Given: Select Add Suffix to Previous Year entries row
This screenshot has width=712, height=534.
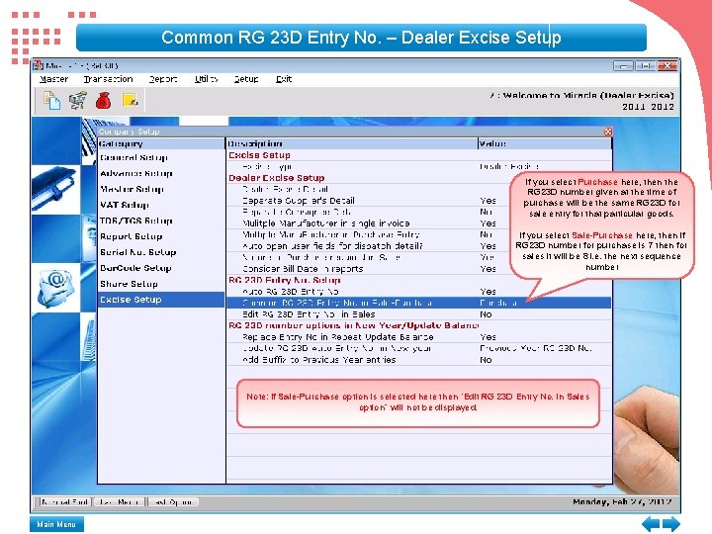Looking at the screenshot, I should 419,360.
